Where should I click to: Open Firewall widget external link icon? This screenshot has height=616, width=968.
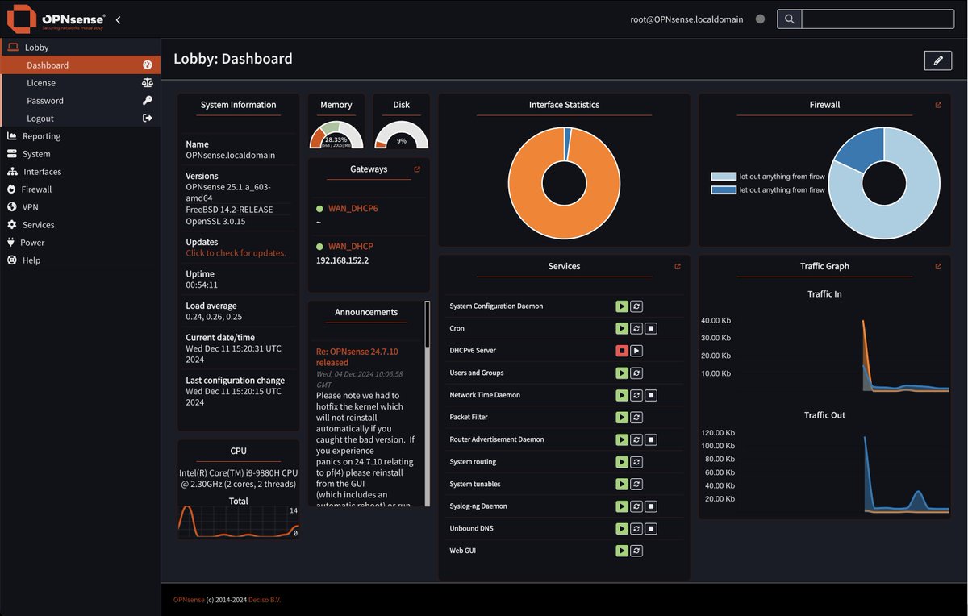[x=938, y=105]
